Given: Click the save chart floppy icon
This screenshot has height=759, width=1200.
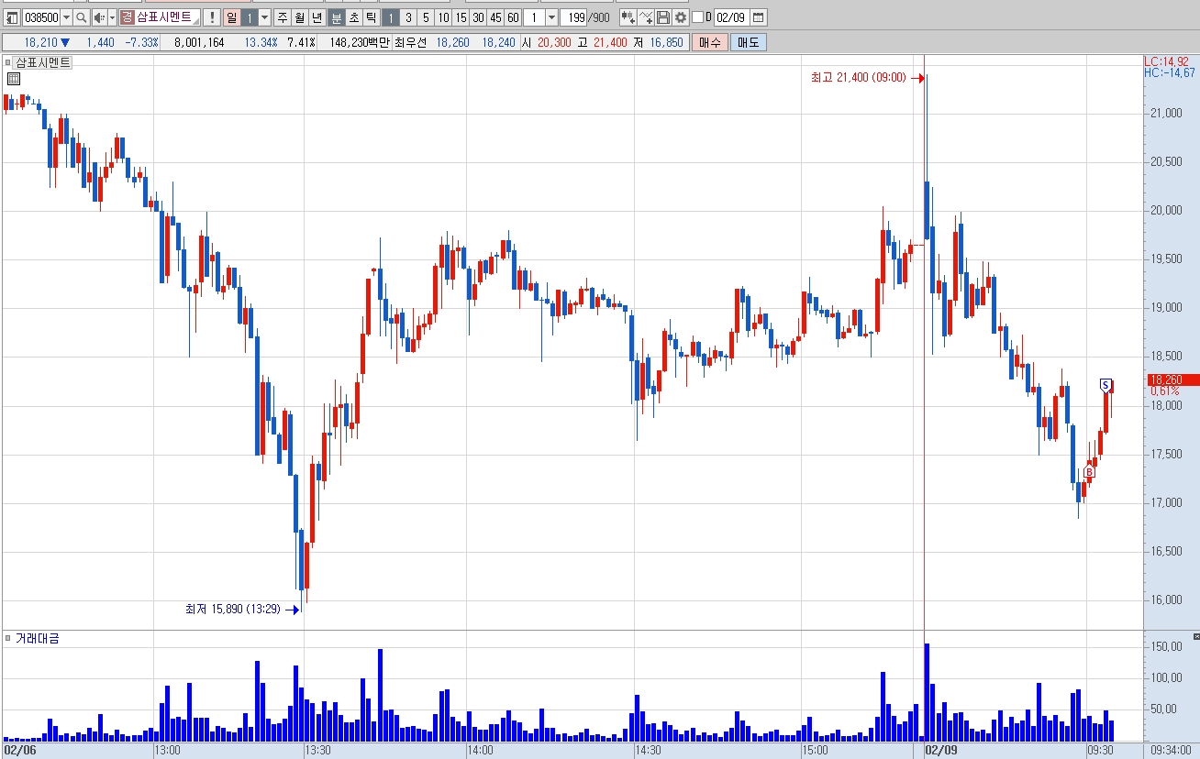Looking at the screenshot, I should [663, 17].
